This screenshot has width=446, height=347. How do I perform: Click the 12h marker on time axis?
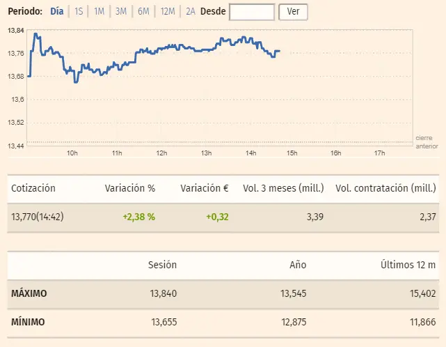point(161,153)
